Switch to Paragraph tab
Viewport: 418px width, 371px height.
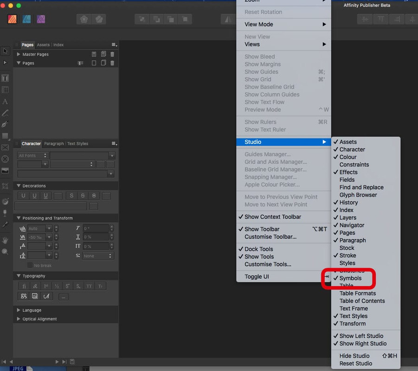(54, 144)
